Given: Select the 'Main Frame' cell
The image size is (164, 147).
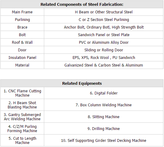Looking at the screenshot, I should 22,12.
